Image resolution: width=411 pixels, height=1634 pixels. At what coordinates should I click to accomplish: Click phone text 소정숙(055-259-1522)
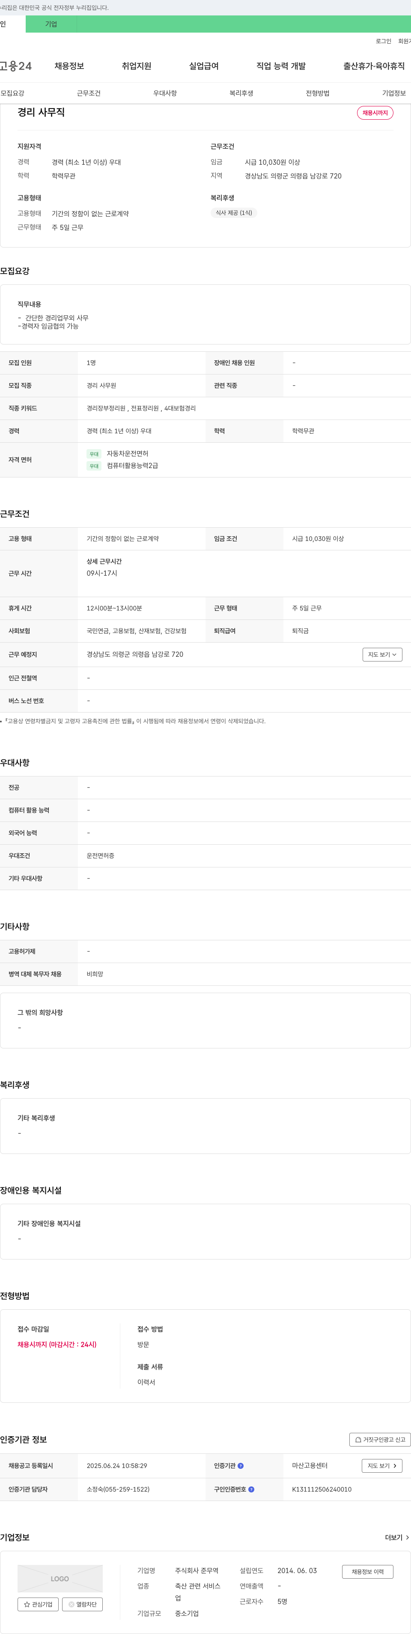click(x=118, y=1489)
